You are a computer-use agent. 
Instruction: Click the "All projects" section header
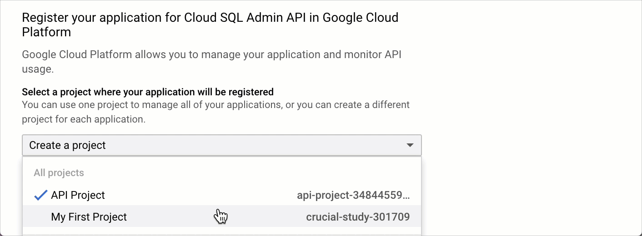(59, 173)
